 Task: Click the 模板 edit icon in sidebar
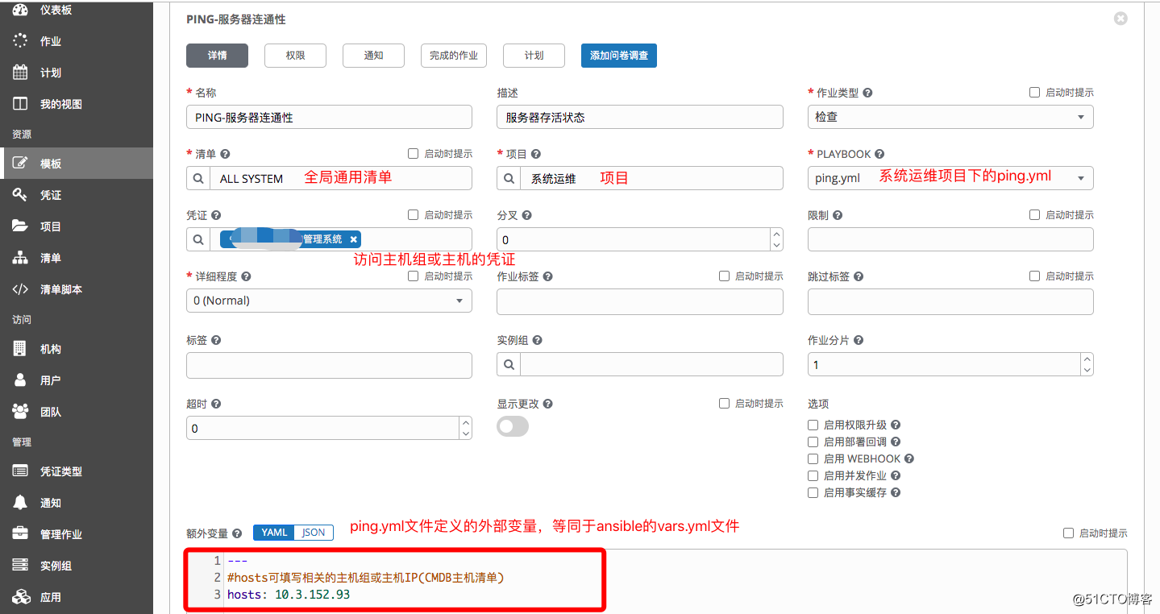click(x=20, y=163)
